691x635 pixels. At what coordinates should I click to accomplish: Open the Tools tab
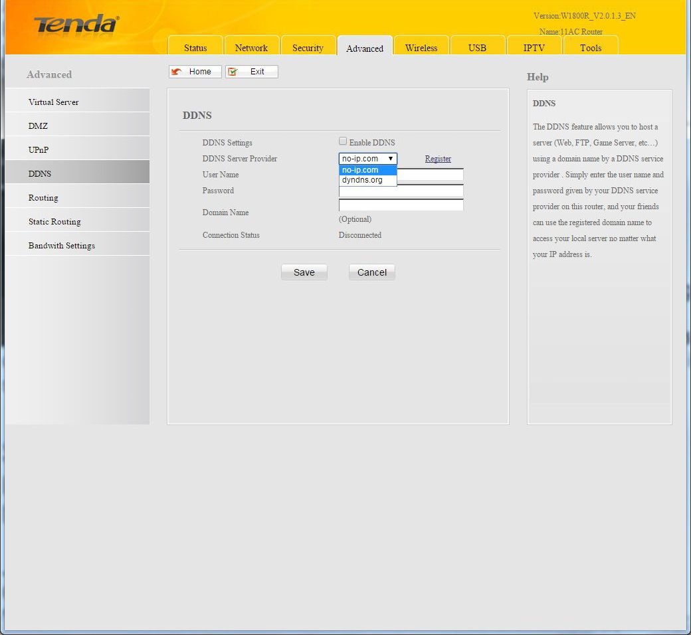coord(591,48)
